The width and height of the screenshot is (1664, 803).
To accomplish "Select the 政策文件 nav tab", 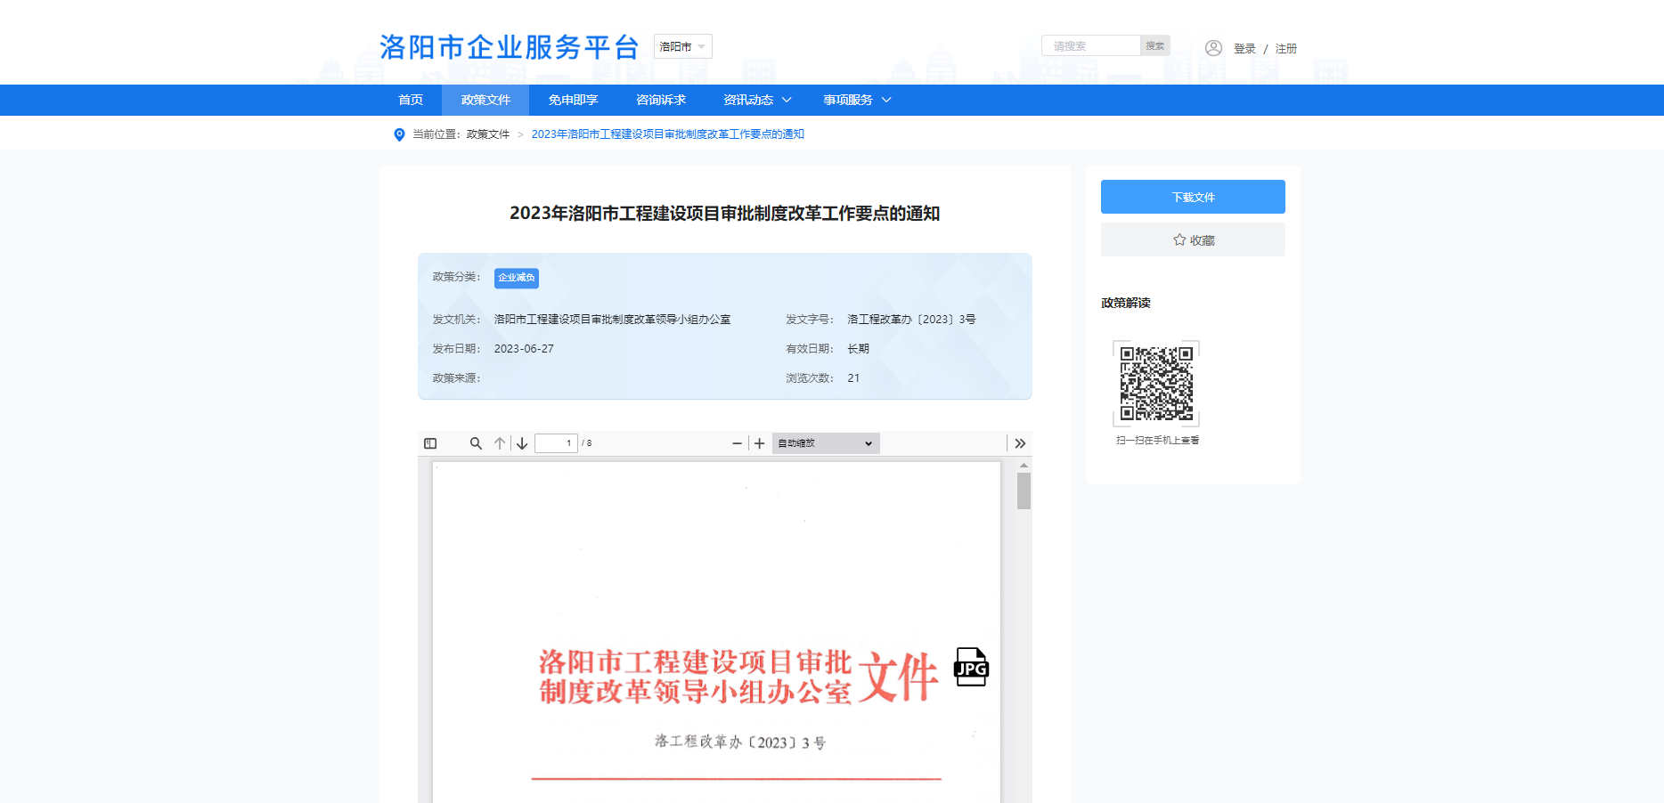I will coord(485,100).
